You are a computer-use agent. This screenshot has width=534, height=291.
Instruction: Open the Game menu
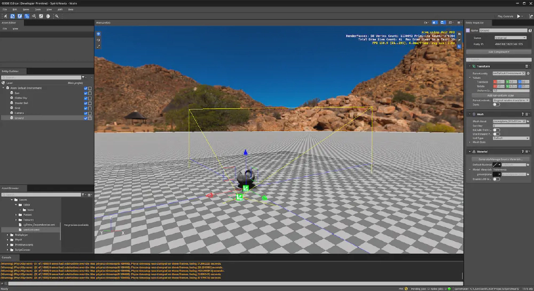tap(26, 10)
